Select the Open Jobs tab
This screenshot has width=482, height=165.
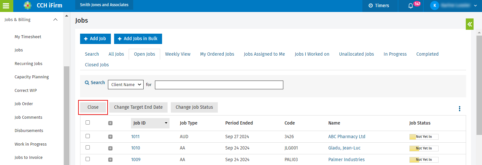pyautogui.click(x=145, y=54)
